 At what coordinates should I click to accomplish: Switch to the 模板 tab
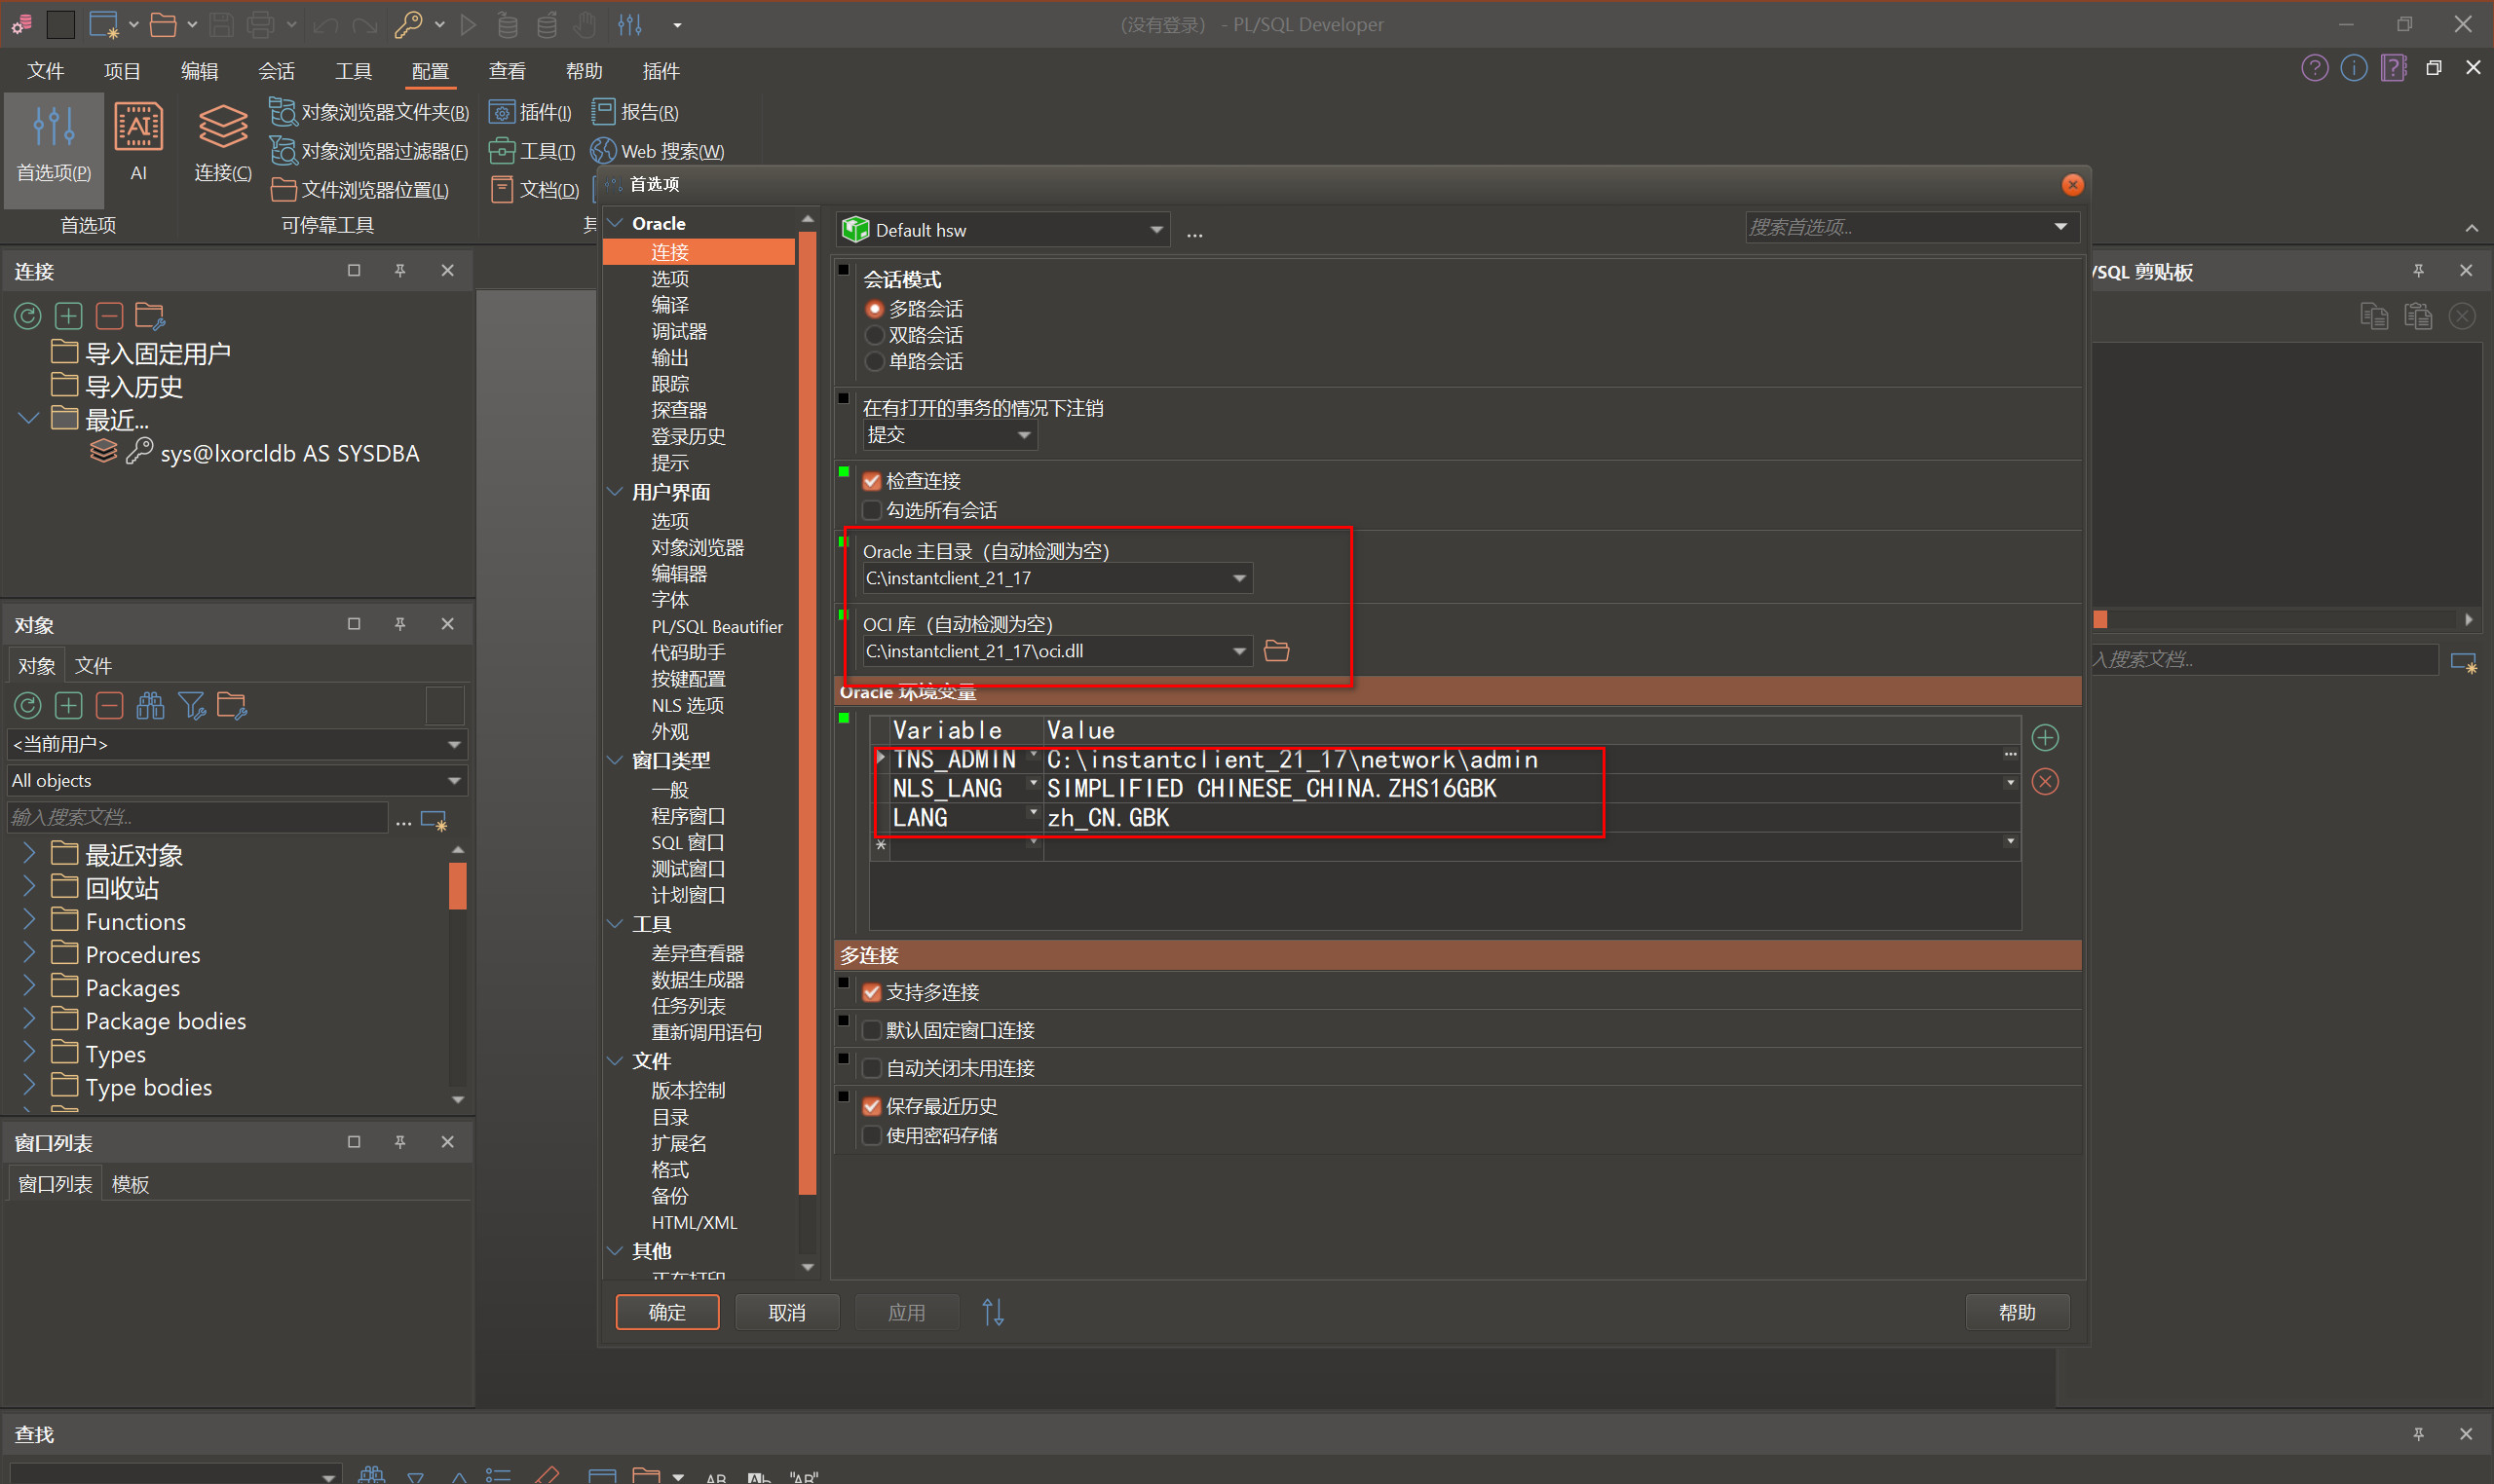point(130,1184)
